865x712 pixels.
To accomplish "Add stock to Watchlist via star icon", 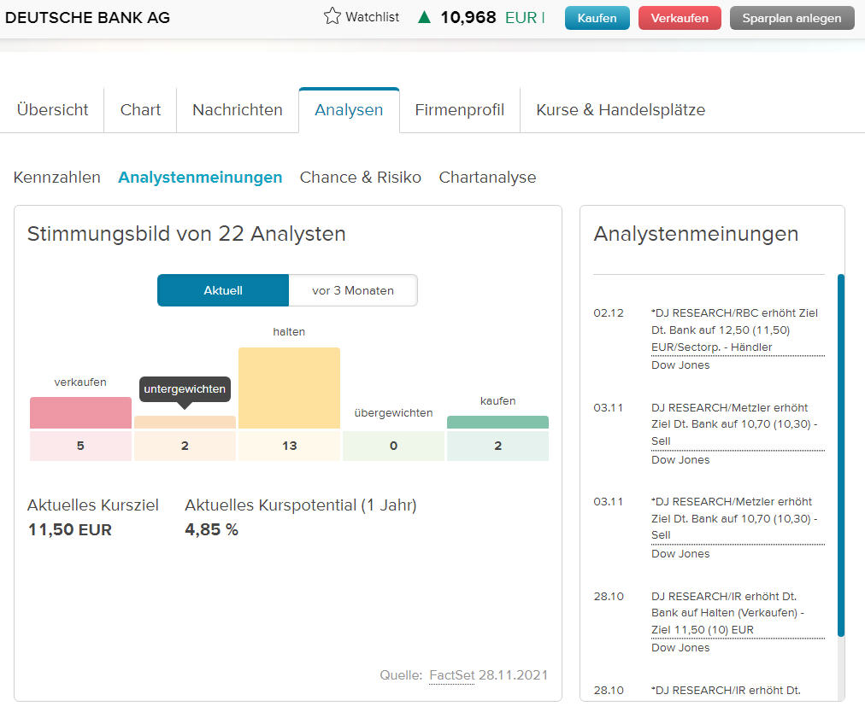I will click(332, 16).
